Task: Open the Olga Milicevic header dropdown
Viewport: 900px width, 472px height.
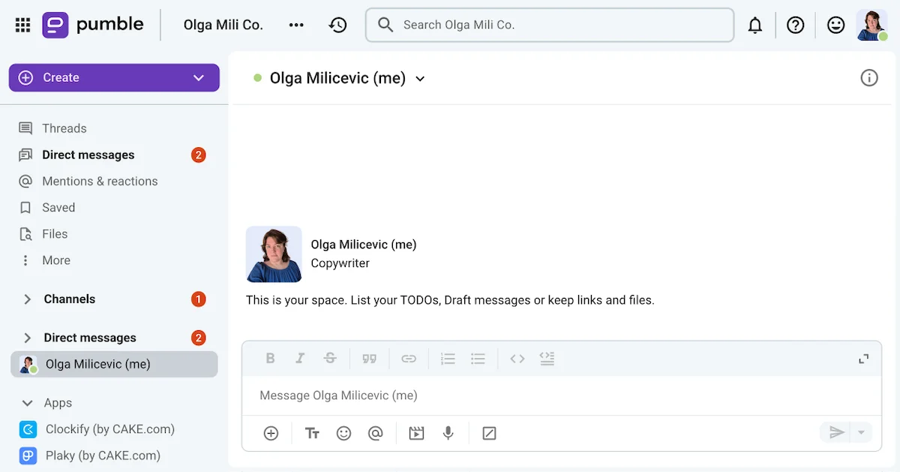Action: click(x=420, y=78)
